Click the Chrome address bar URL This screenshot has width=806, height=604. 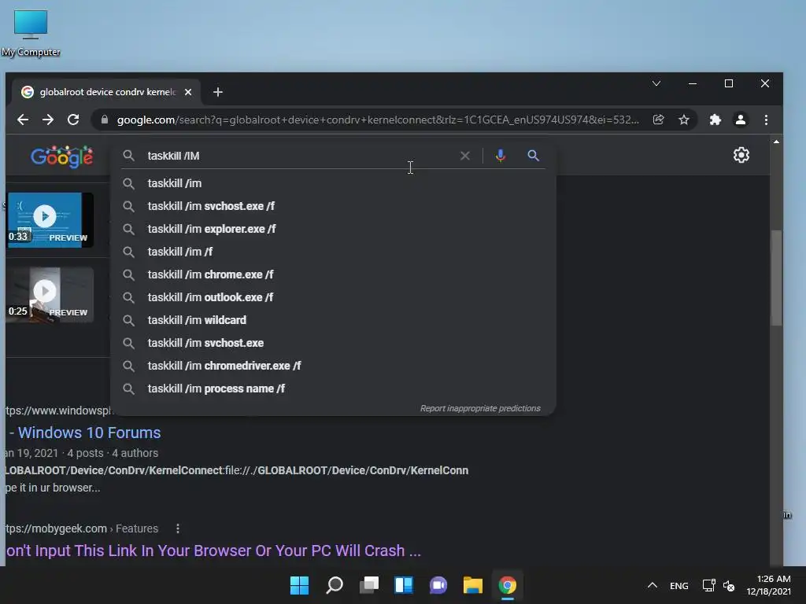[378, 120]
